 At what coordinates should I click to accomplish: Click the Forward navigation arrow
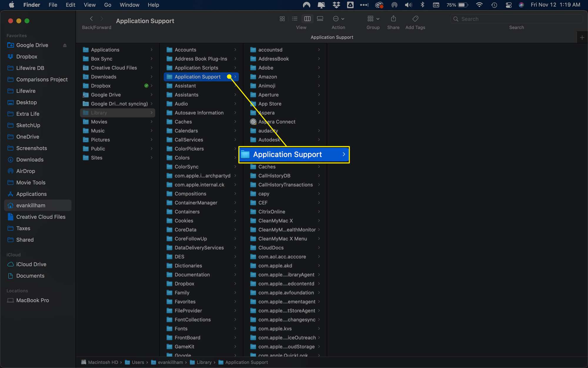click(x=102, y=19)
